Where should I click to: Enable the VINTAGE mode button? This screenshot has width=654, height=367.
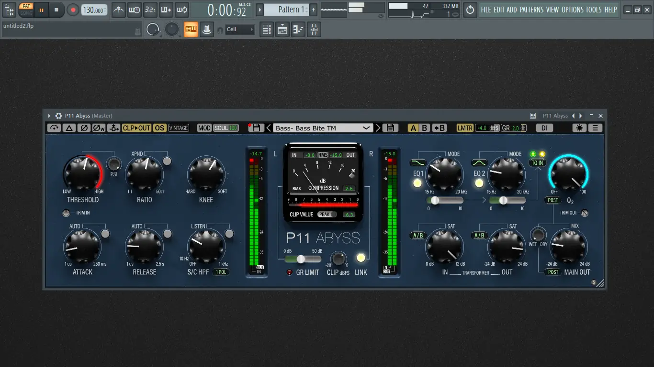(179, 128)
